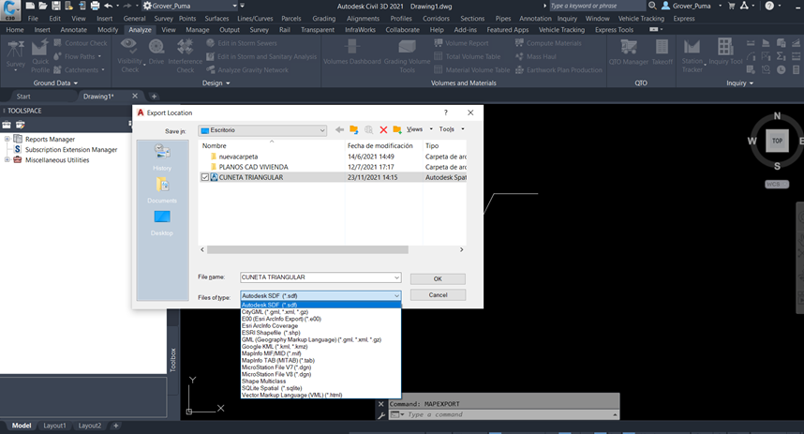804x434 pixels.
Task: Click the Undo arrow icon
Action: [x=108, y=6]
